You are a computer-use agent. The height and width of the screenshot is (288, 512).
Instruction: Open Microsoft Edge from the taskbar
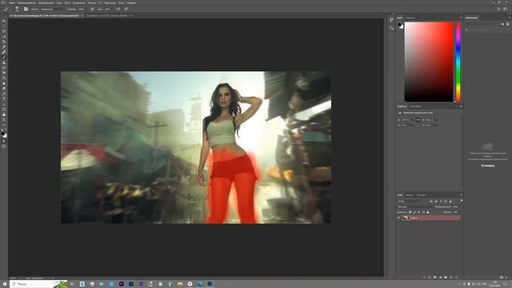click(x=200, y=284)
